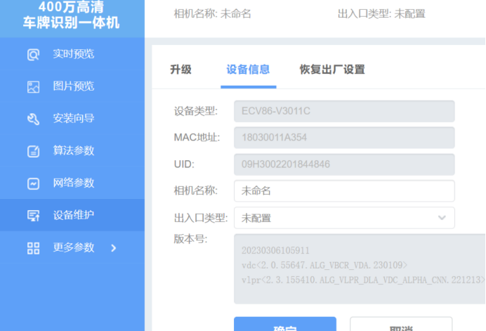Click the 设备维护 monitor icon

(x=33, y=215)
